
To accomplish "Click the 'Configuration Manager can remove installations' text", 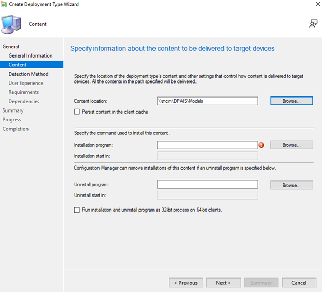I will point(175,168).
